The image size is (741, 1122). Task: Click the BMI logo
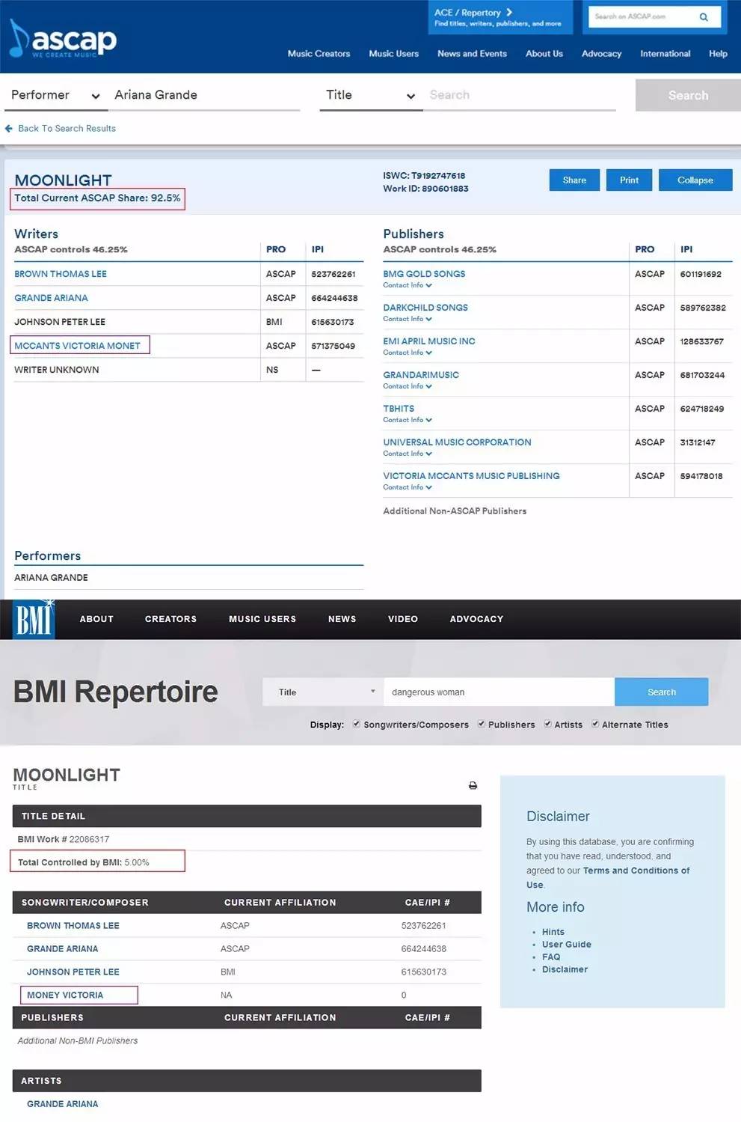(34, 619)
